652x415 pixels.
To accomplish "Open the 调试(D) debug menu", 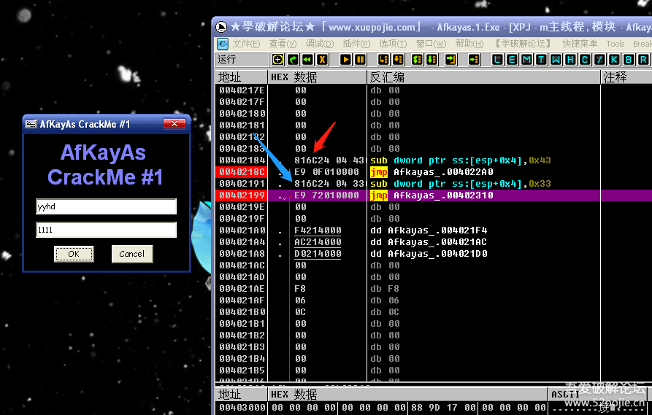I will coord(319,44).
